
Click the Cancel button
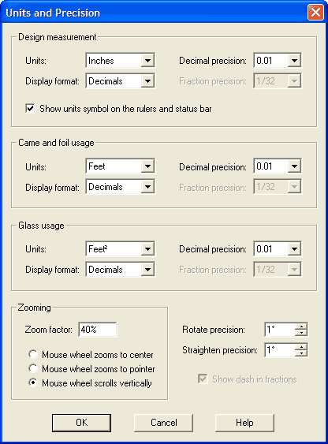point(163,423)
